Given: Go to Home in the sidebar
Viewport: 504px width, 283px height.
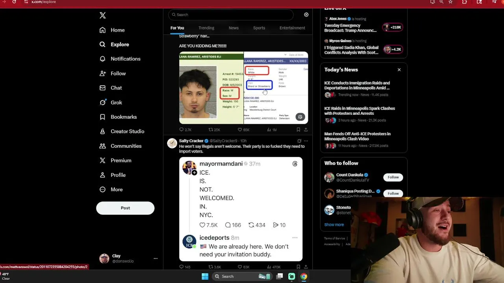Looking at the screenshot, I should (x=112, y=30).
